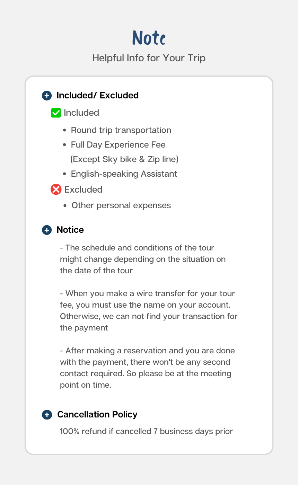Viewport: 298px width, 485px height.
Task: Click the plus icon beside Cancellation Policy
Action: pos(47,415)
